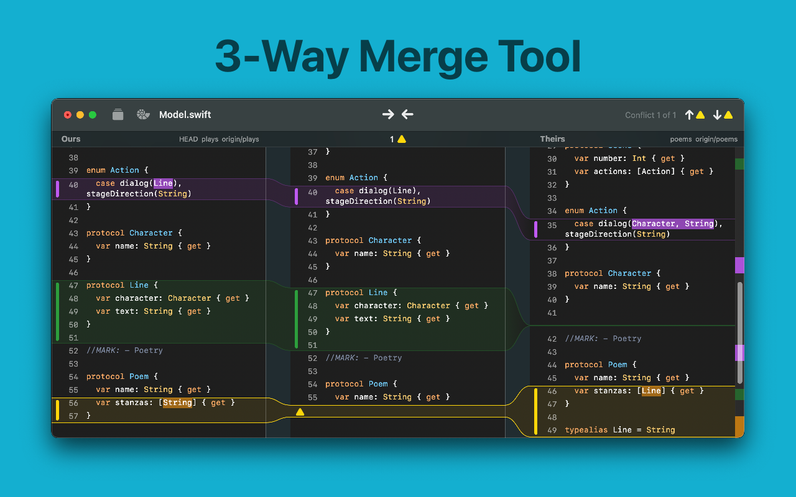Click the green change bar beside center line 47
This screenshot has height=497, width=796.
[297, 319]
